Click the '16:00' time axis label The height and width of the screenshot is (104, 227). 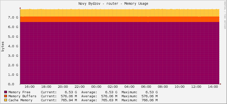(29, 87)
